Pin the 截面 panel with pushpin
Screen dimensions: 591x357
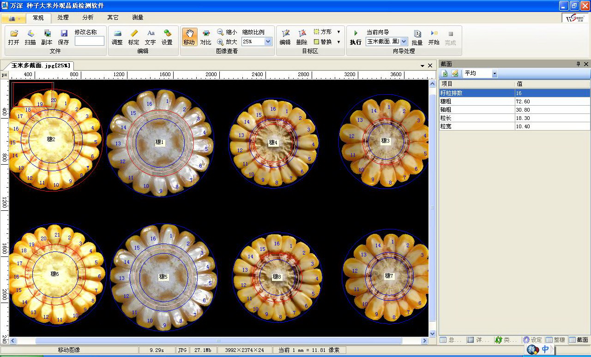(x=578, y=64)
